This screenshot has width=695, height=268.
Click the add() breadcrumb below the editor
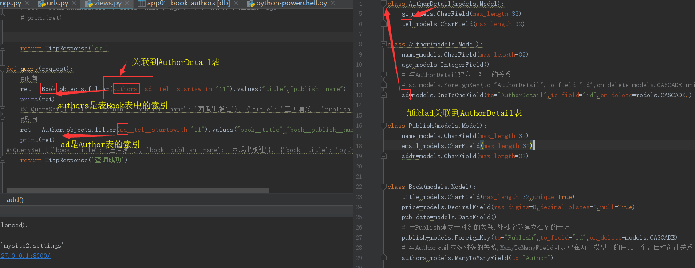(x=15, y=200)
